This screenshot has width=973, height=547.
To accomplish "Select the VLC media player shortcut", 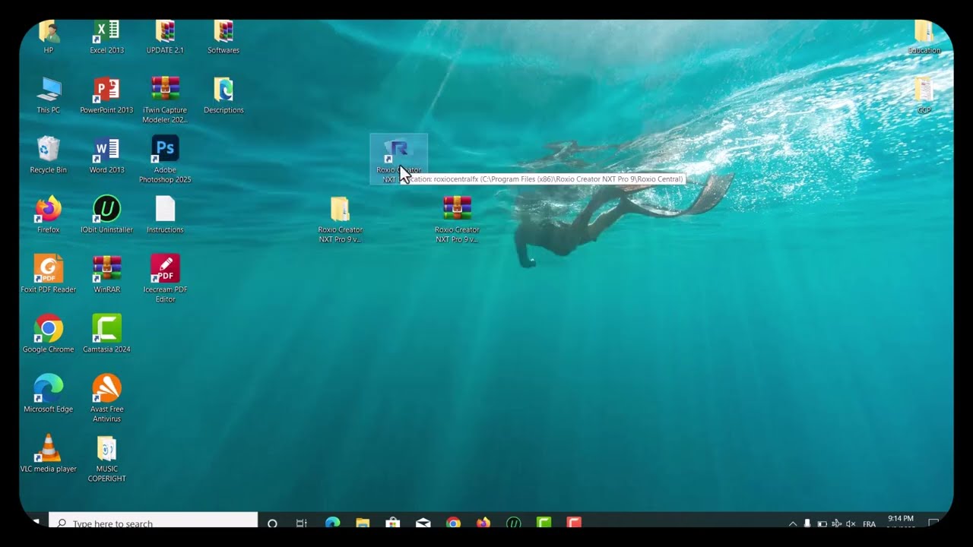I will point(49,454).
